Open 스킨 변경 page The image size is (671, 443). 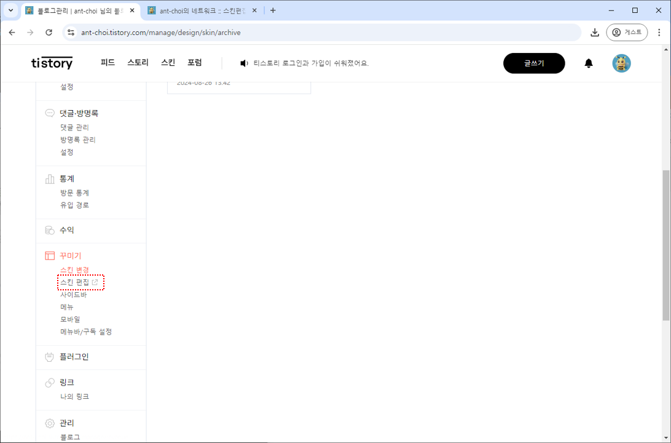coord(74,270)
